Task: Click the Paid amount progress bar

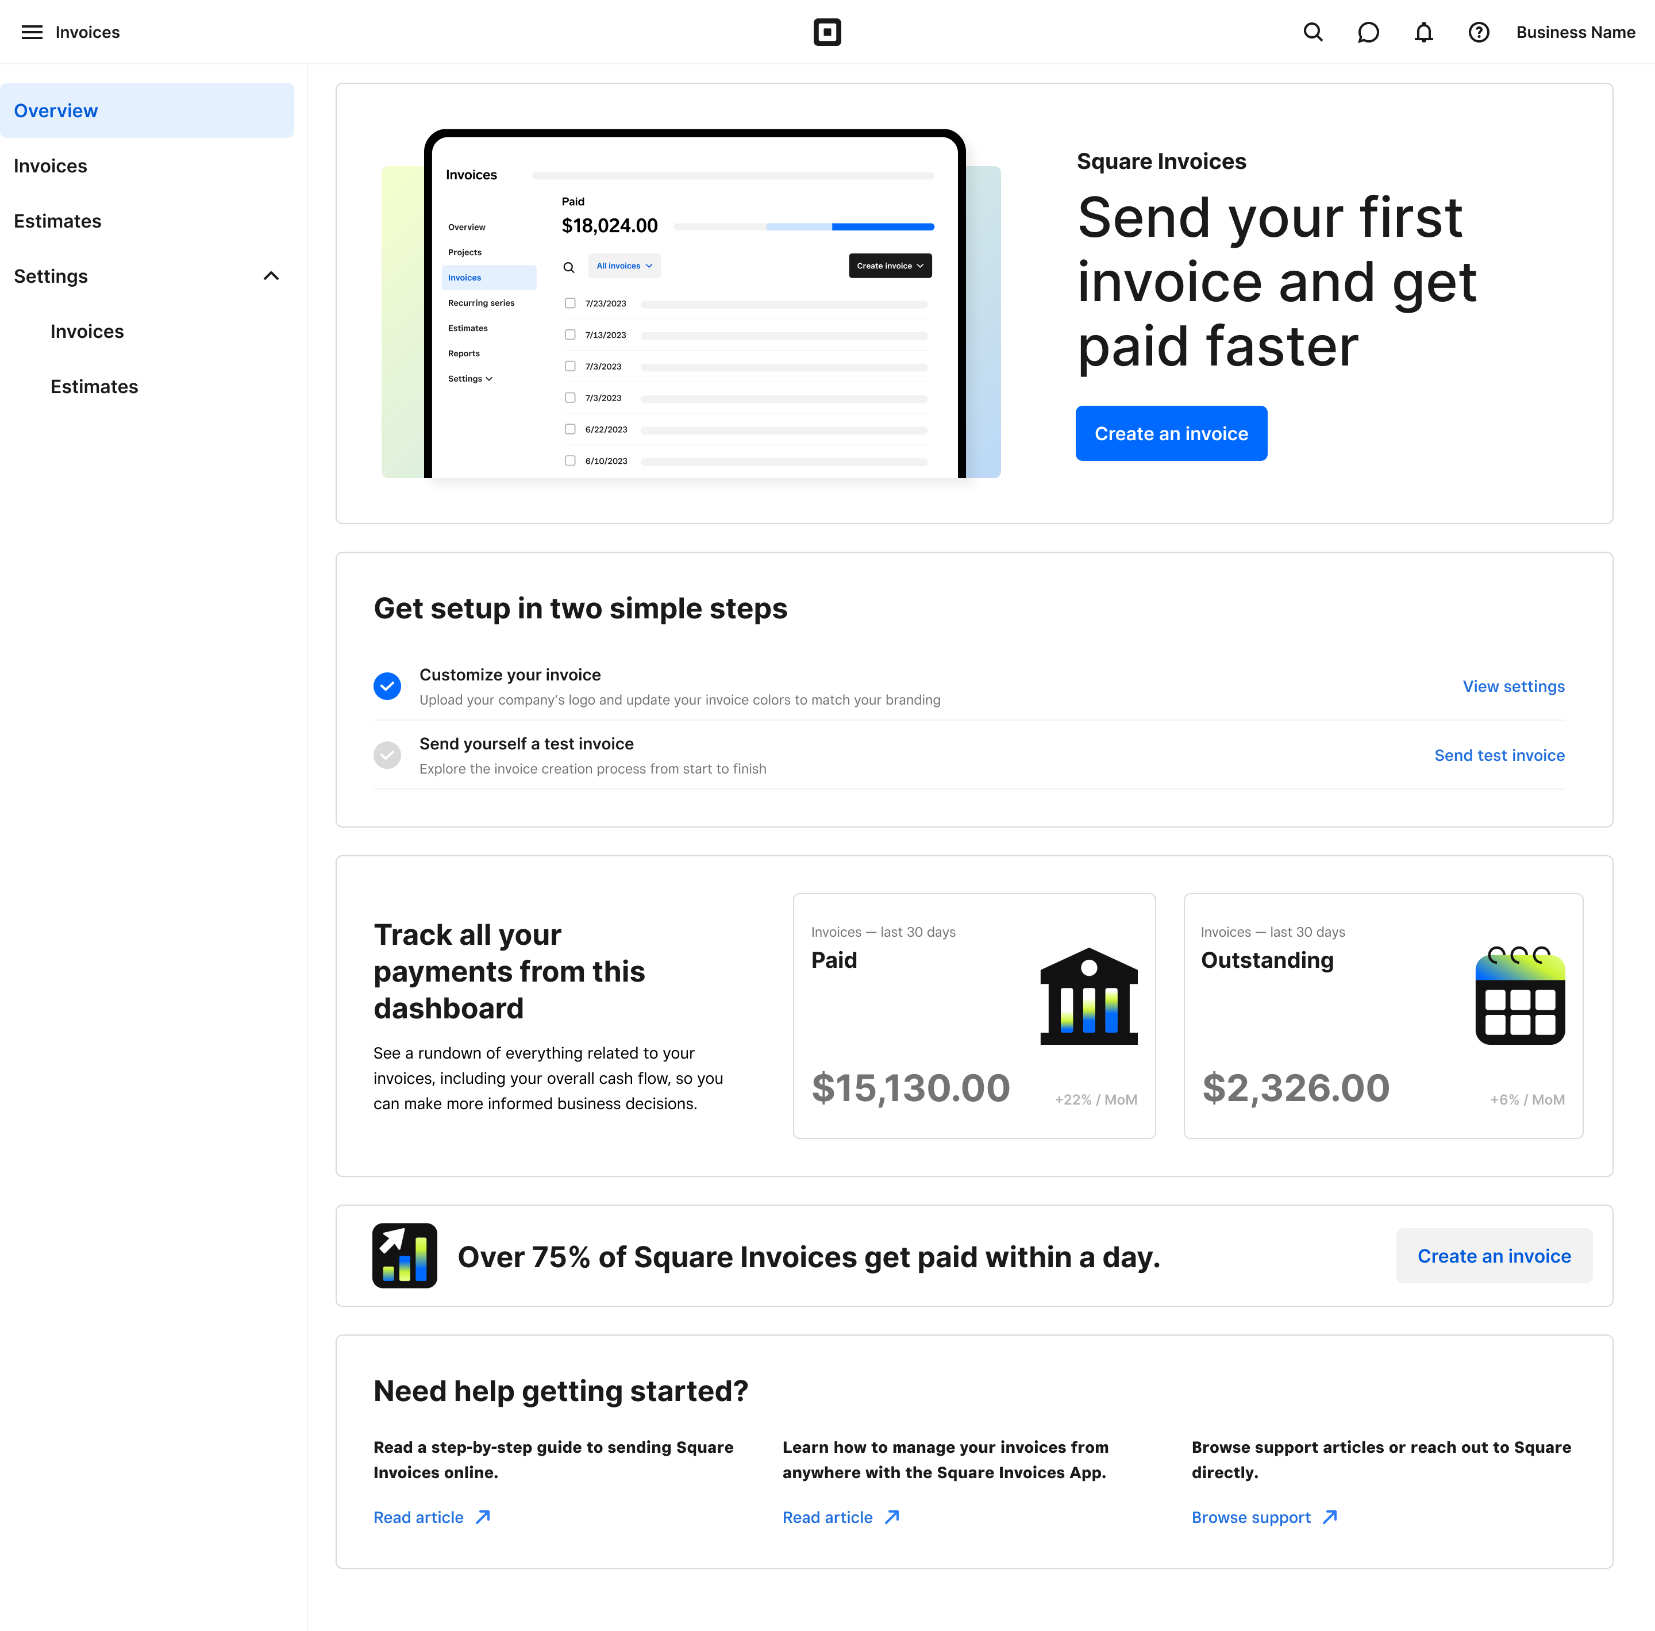Action: click(x=803, y=227)
